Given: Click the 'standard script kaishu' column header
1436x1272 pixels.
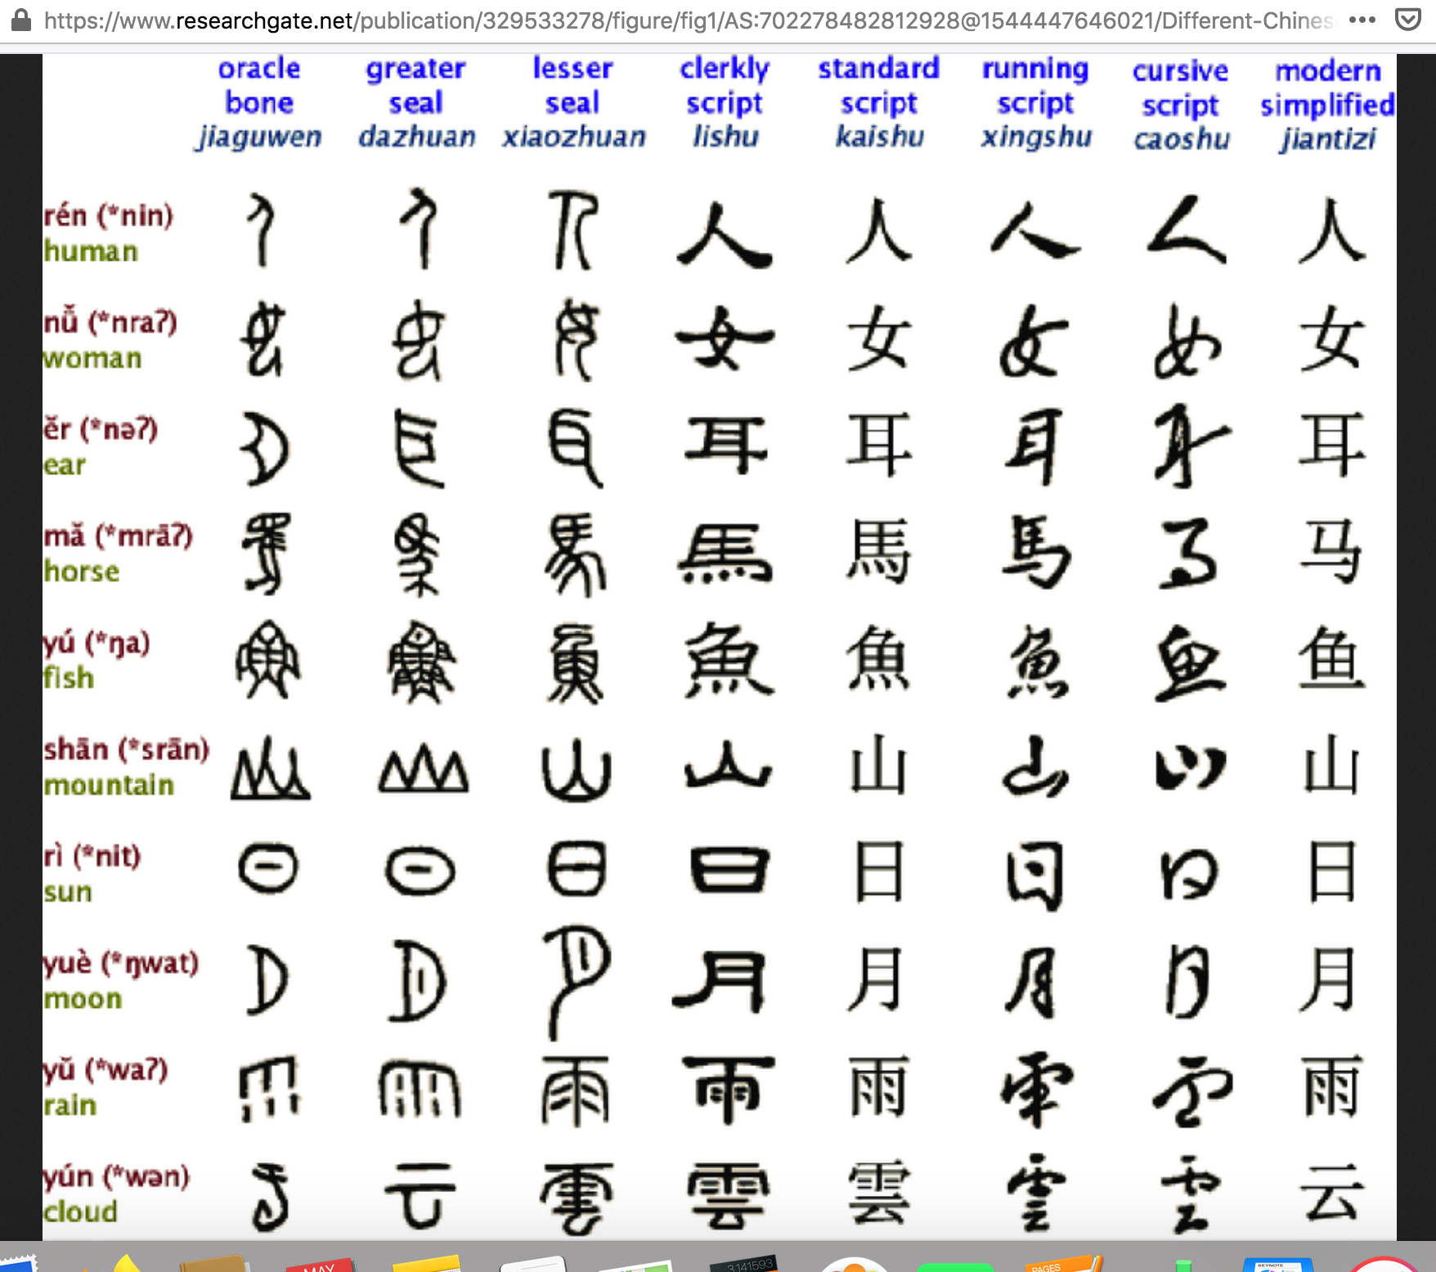Looking at the screenshot, I should coord(879,103).
